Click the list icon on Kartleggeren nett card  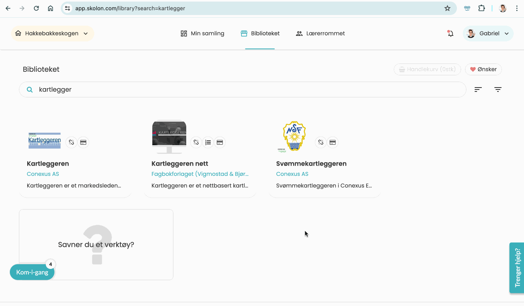point(208,142)
